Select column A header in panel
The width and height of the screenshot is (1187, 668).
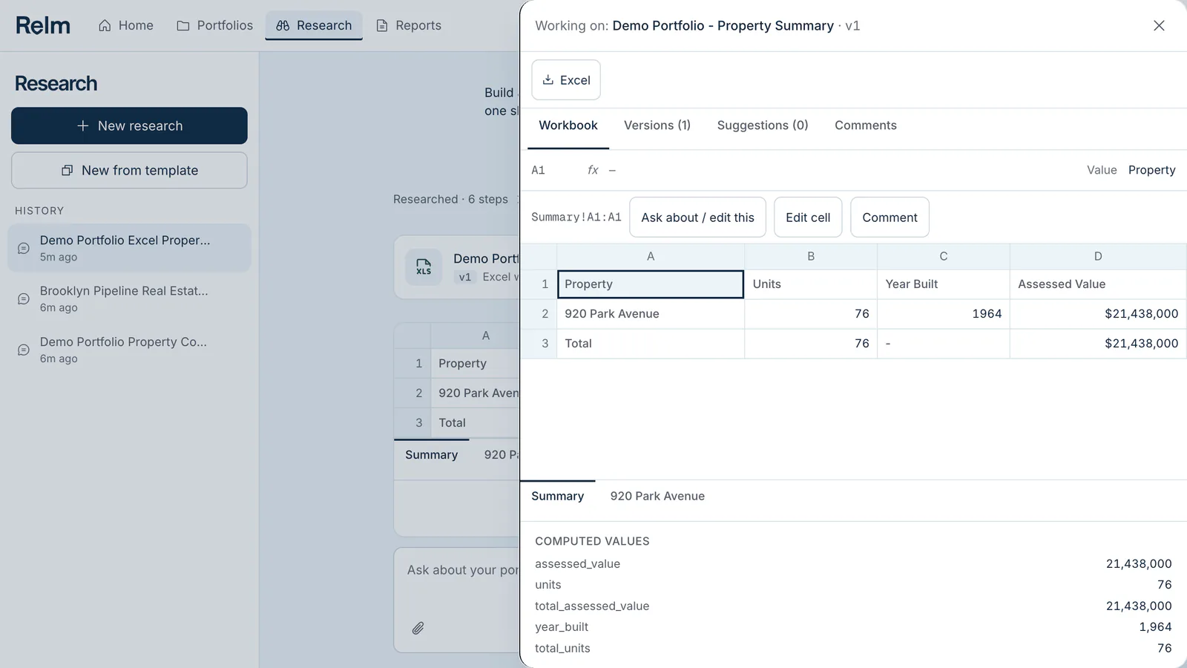[651, 256]
